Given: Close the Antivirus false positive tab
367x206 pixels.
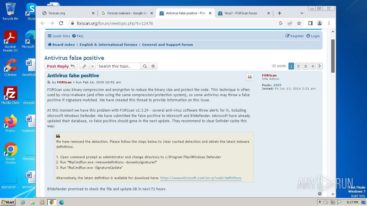Looking at the screenshot, I should click(210, 13).
